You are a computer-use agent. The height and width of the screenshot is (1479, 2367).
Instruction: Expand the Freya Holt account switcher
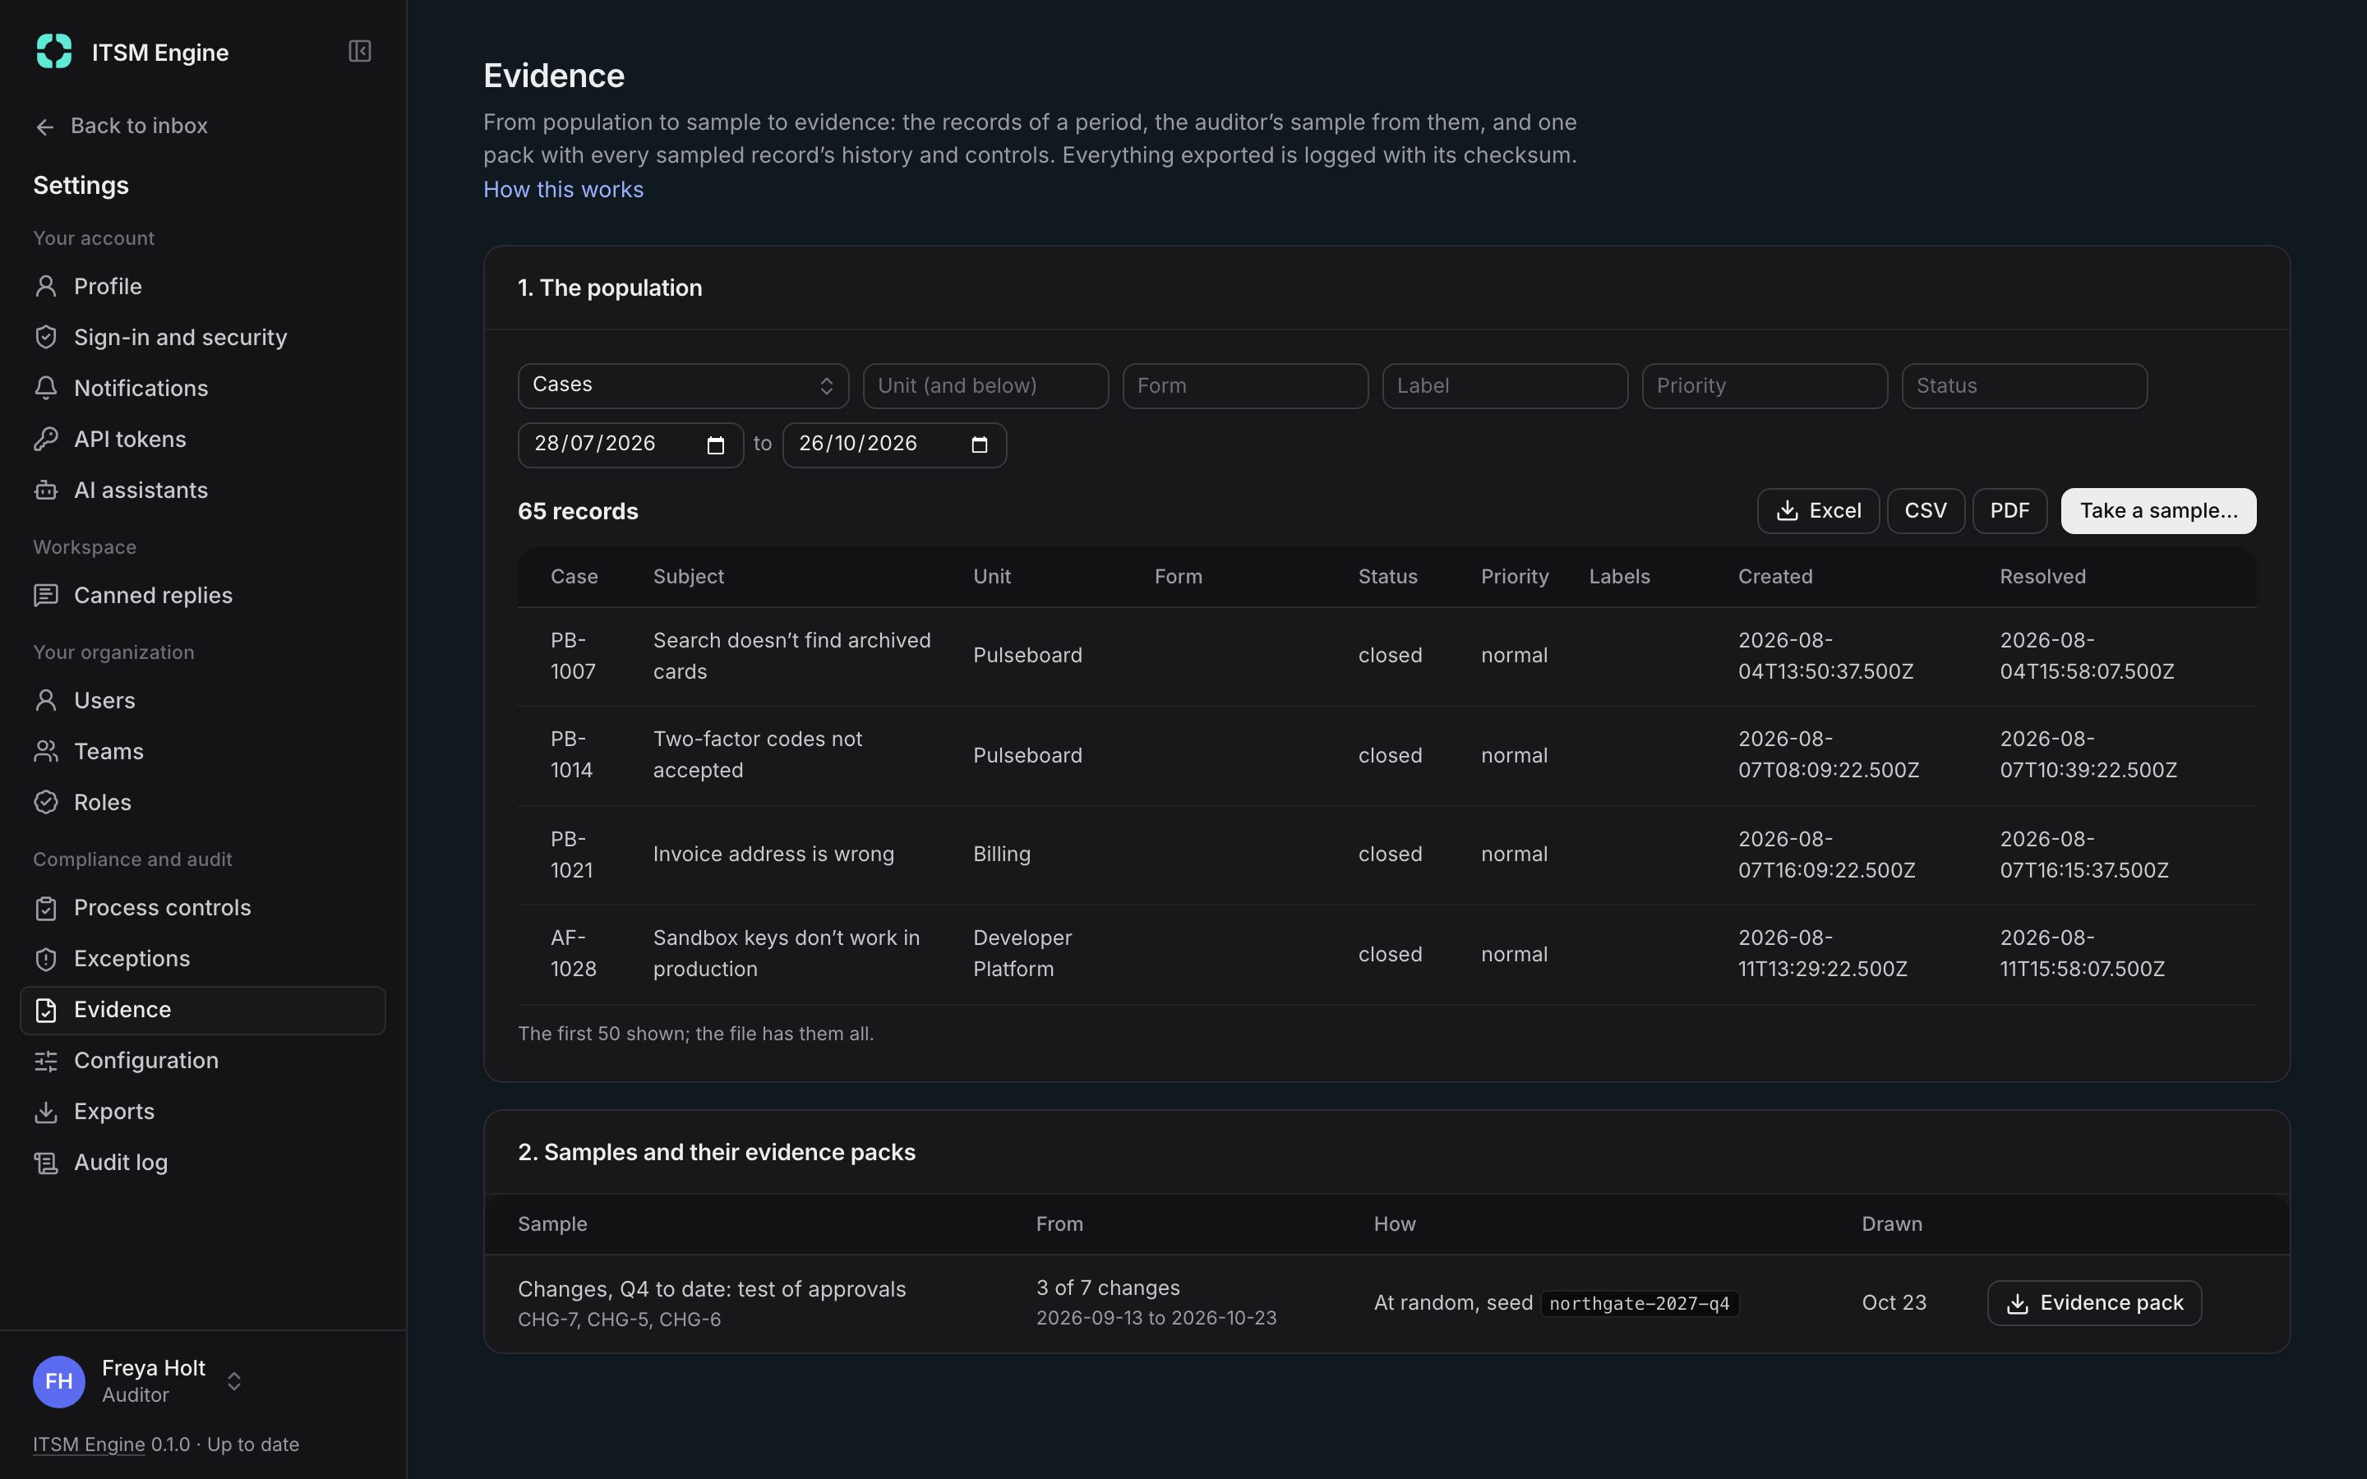[x=233, y=1381]
